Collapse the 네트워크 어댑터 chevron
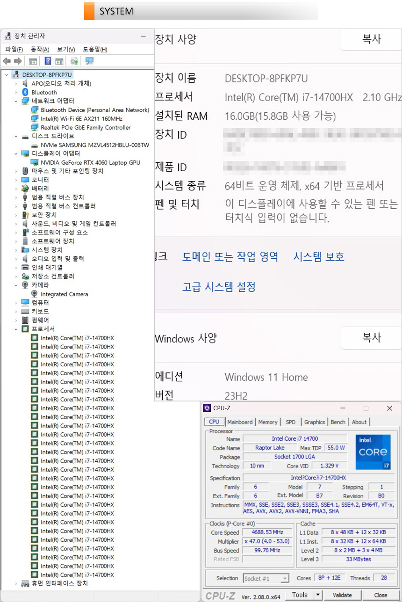 click(16, 101)
